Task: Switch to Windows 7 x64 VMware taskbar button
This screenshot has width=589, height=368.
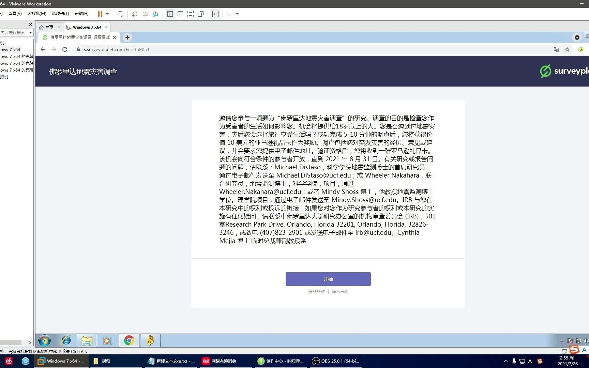Action: tap(61, 361)
